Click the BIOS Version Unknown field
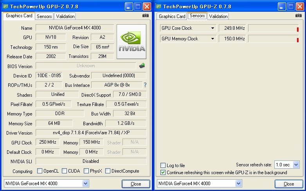This screenshot has width=306, height=191. (x=86, y=66)
